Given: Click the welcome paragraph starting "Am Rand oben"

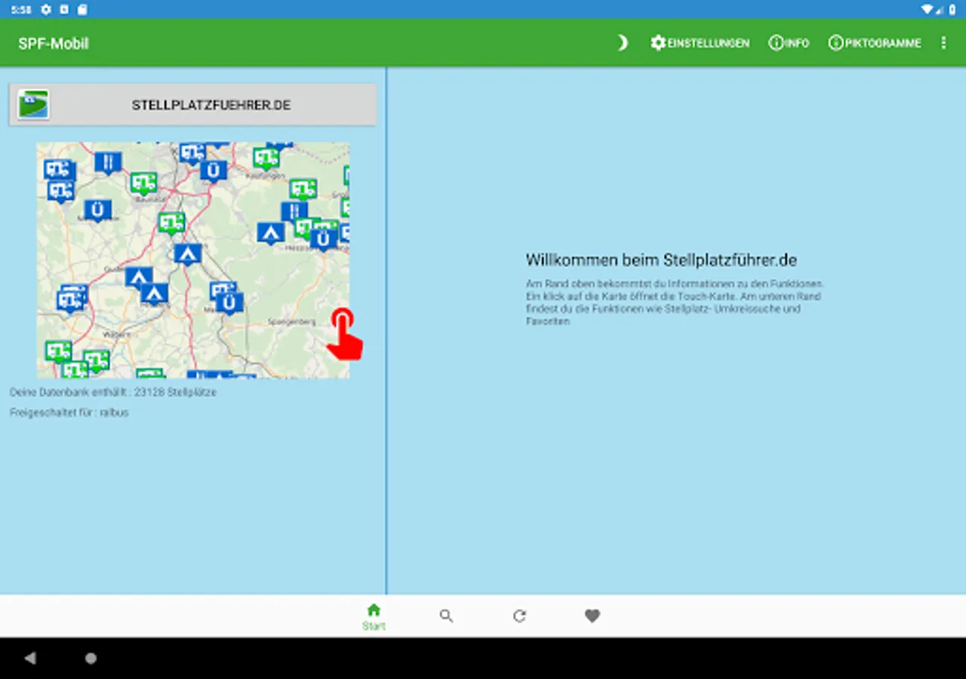Looking at the screenshot, I should pos(675,303).
